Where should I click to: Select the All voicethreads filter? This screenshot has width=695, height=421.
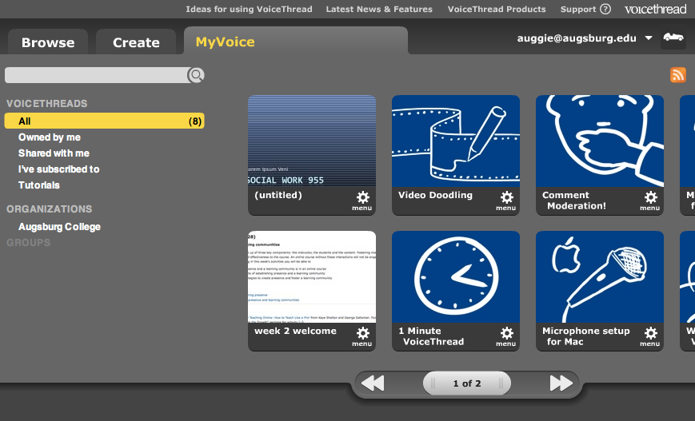[x=104, y=121]
